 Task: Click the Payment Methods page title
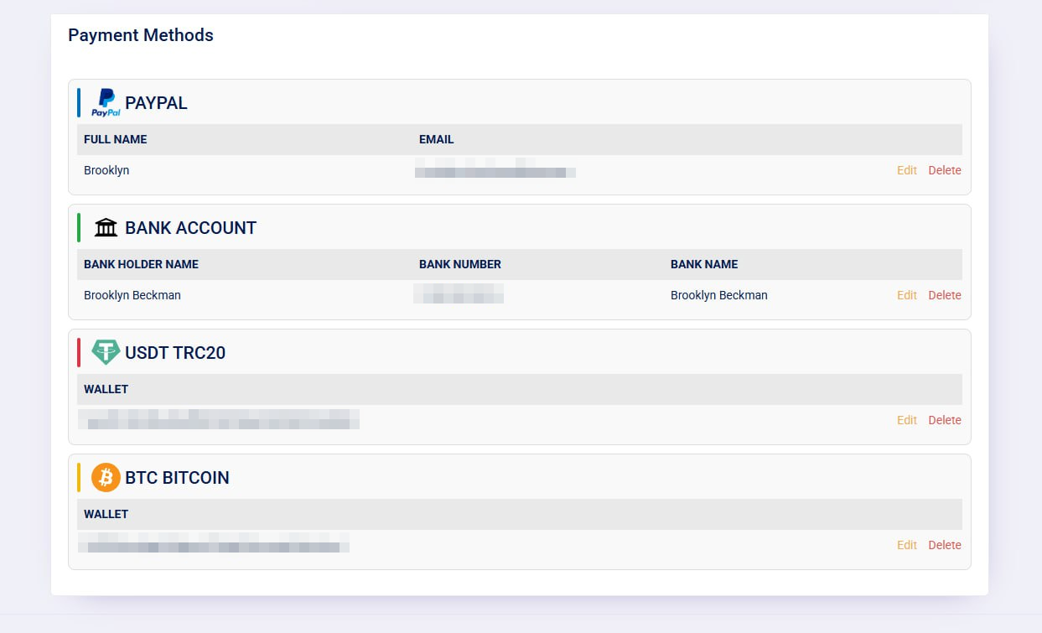140,35
